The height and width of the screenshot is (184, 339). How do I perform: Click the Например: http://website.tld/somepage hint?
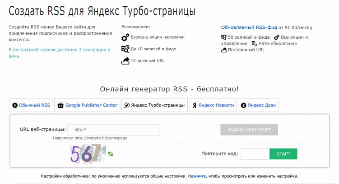point(90,138)
